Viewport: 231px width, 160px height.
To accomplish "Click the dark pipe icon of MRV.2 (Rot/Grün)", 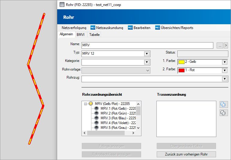I will (96, 113).
